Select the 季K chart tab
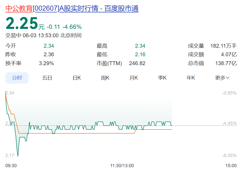The image size is (239, 171). 162,78
